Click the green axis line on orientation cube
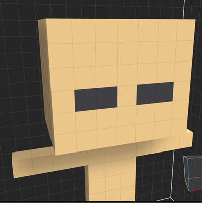The image size is (202, 203). (x=187, y=185)
